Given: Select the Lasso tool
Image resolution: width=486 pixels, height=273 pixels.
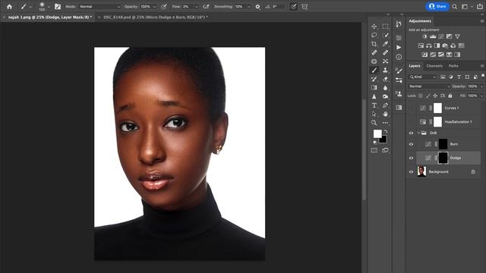Looking at the screenshot, I should (x=374, y=35).
